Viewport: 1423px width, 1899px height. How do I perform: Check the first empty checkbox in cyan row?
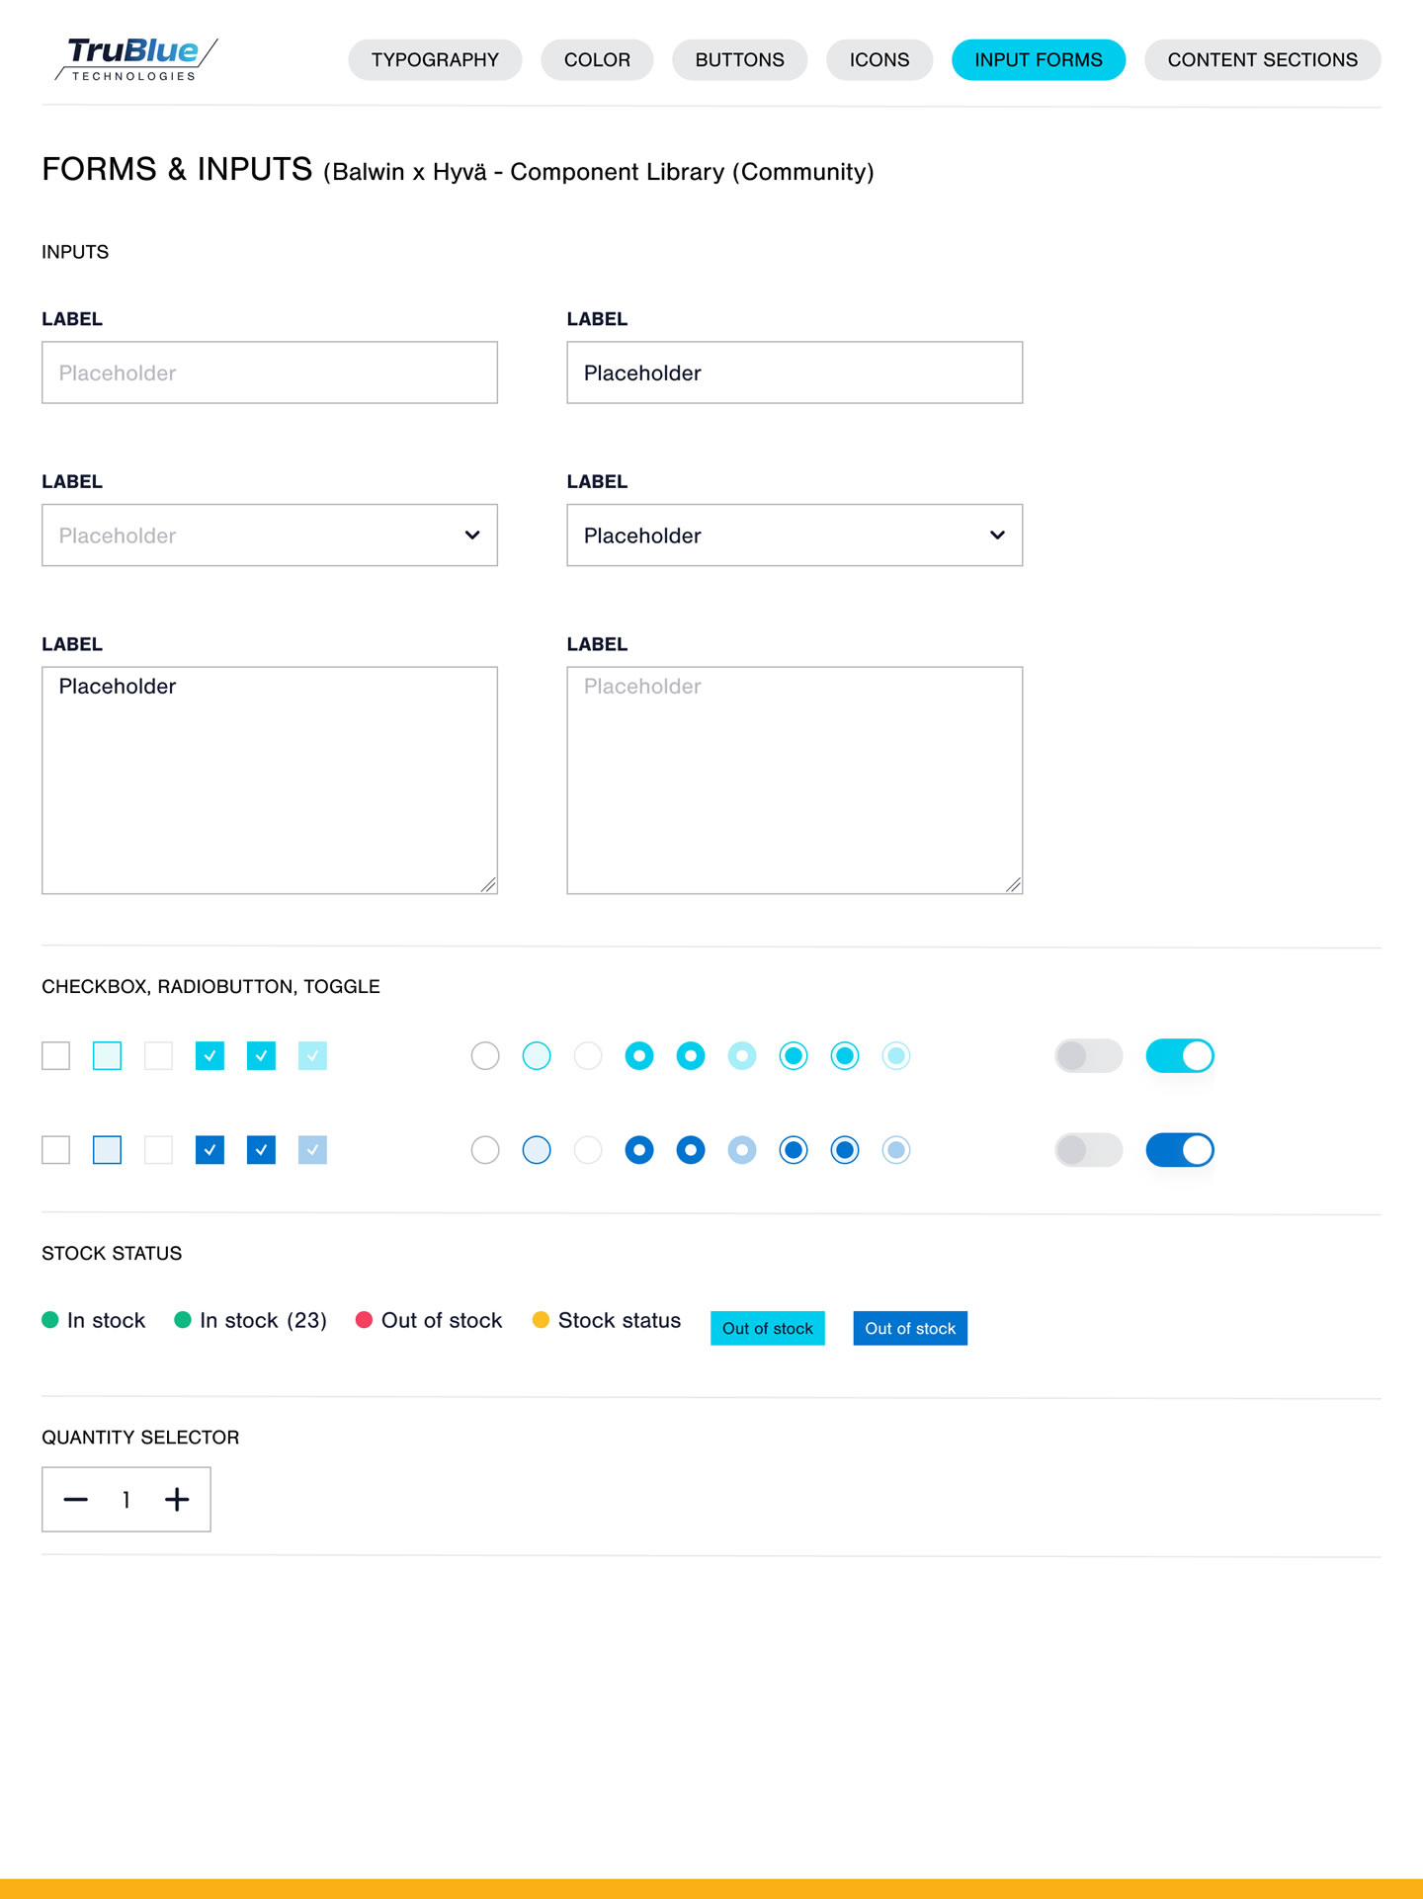[x=56, y=1055]
